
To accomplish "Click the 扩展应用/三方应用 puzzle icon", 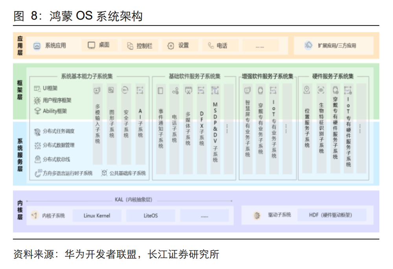I will tap(308, 45).
